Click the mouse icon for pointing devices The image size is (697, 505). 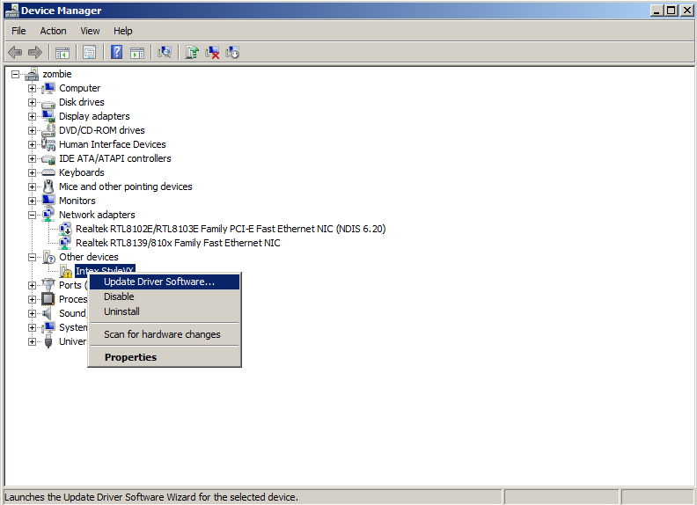[48, 187]
